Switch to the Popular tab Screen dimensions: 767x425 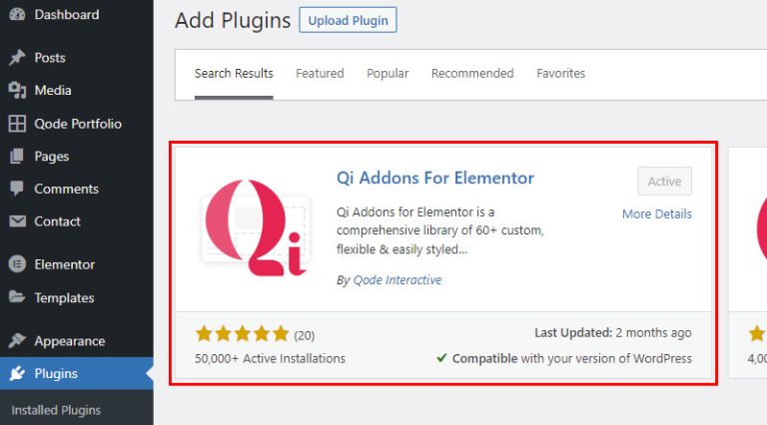(x=387, y=74)
